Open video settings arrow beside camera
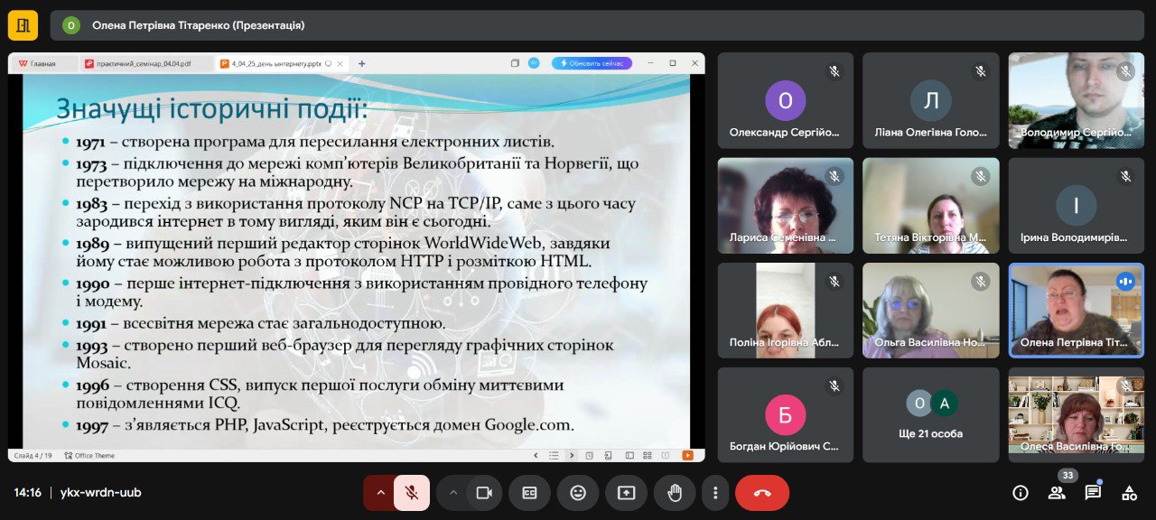Viewport: 1156px width, 520px height. 453,493
